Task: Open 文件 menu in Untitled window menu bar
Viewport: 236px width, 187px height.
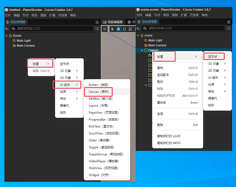Action: [x=8, y=15]
